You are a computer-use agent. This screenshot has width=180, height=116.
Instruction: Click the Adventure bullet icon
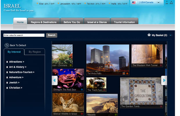[7, 77]
